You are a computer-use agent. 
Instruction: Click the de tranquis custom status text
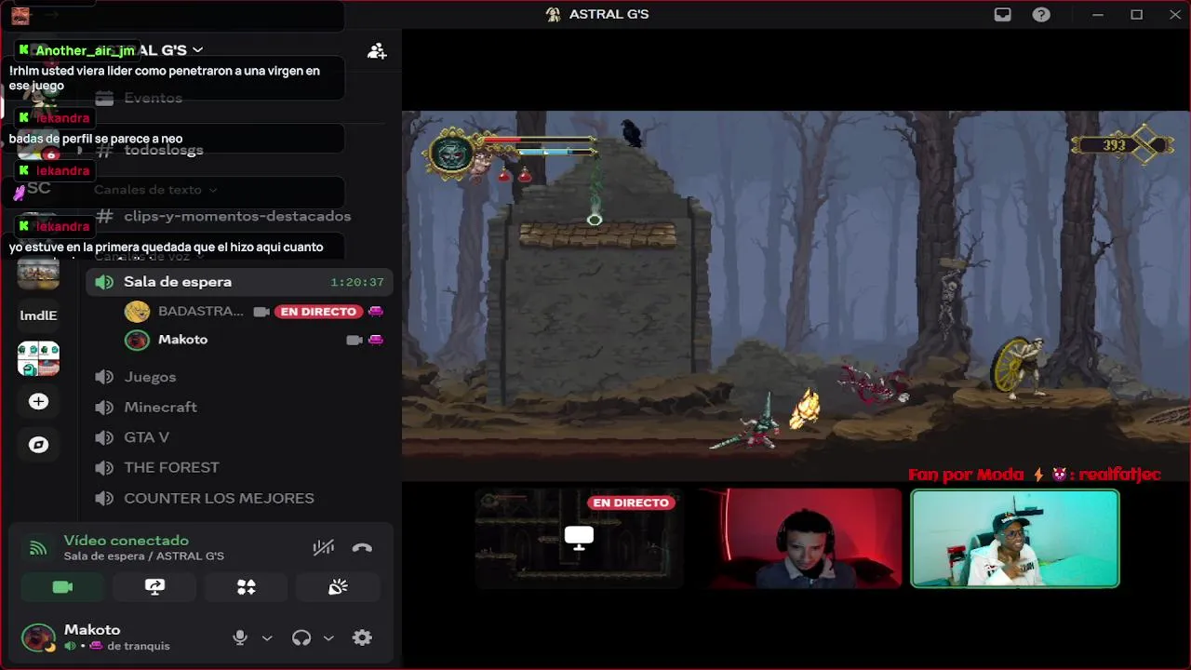point(139,646)
